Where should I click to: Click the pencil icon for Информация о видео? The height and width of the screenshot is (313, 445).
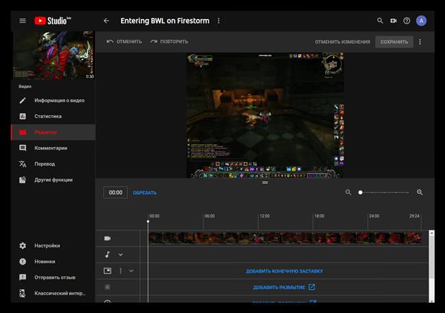tap(23, 100)
